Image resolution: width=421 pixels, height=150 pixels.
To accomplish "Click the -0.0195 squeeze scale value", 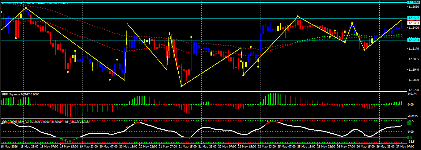I will [413, 116].
